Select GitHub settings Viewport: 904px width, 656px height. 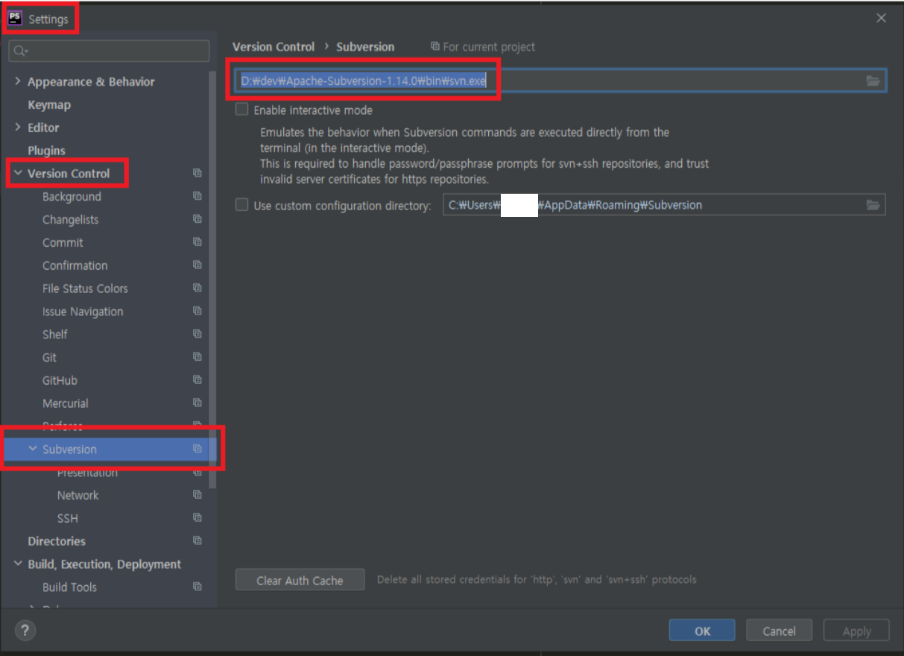coord(60,380)
